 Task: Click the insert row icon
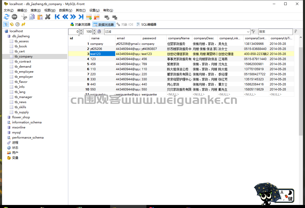point(89,17)
